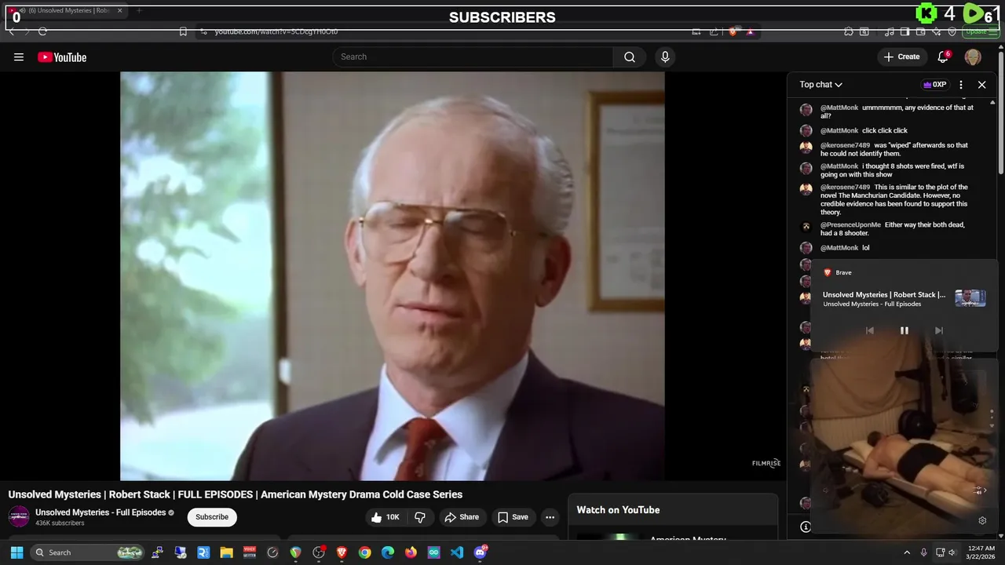Click the search magnifier button
Image resolution: width=1005 pixels, height=565 pixels.
(x=630, y=56)
